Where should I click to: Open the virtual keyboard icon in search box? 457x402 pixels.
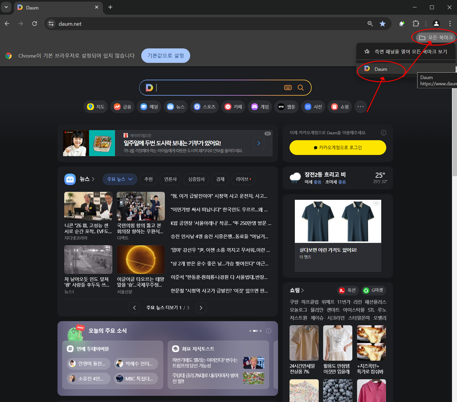click(x=288, y=88)
